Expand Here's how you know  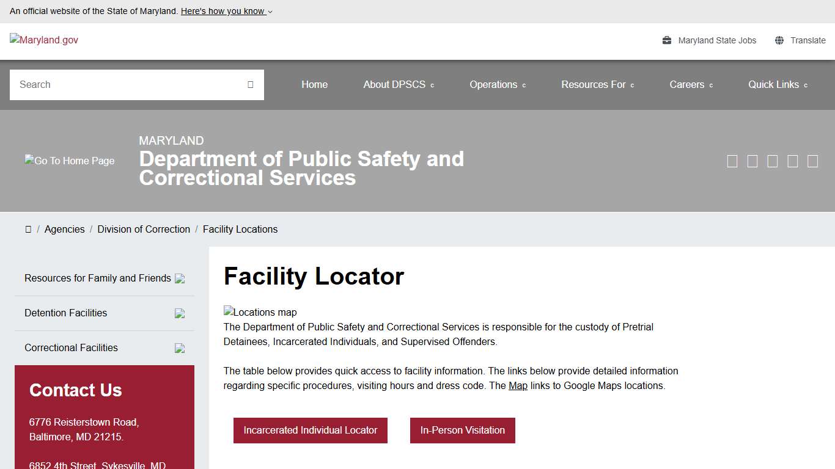click(x=226, y=11)
